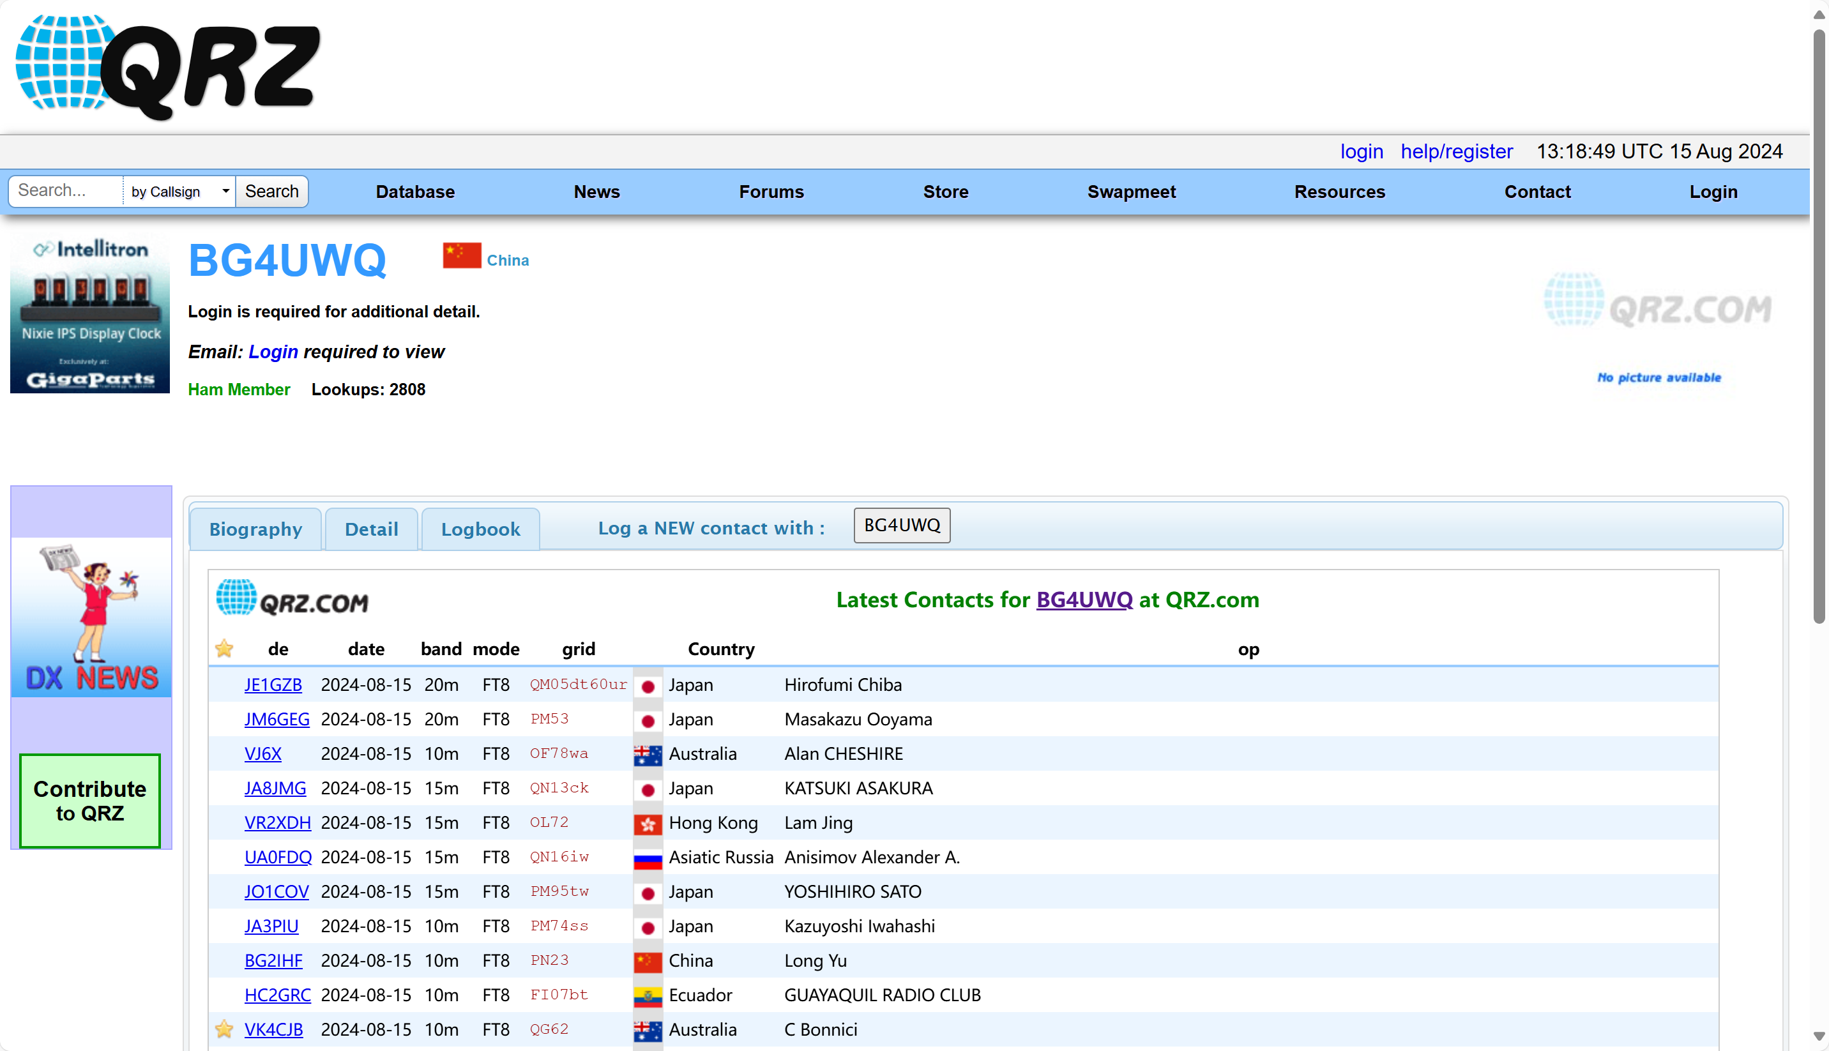Open VJ6X callsign link
1829x1051 pixels.
(262, 754)
